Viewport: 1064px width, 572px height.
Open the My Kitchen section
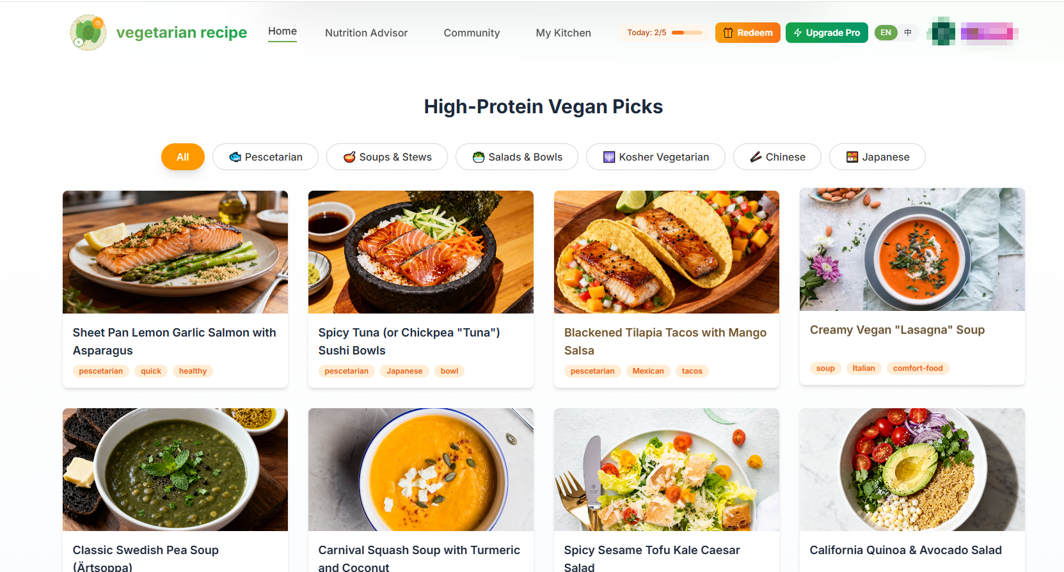click(x=563, y=33)
